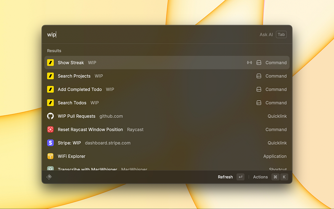Click the WIP subtitle next to Search Projects
Screen dimensions: 334x209
[99, 76]
